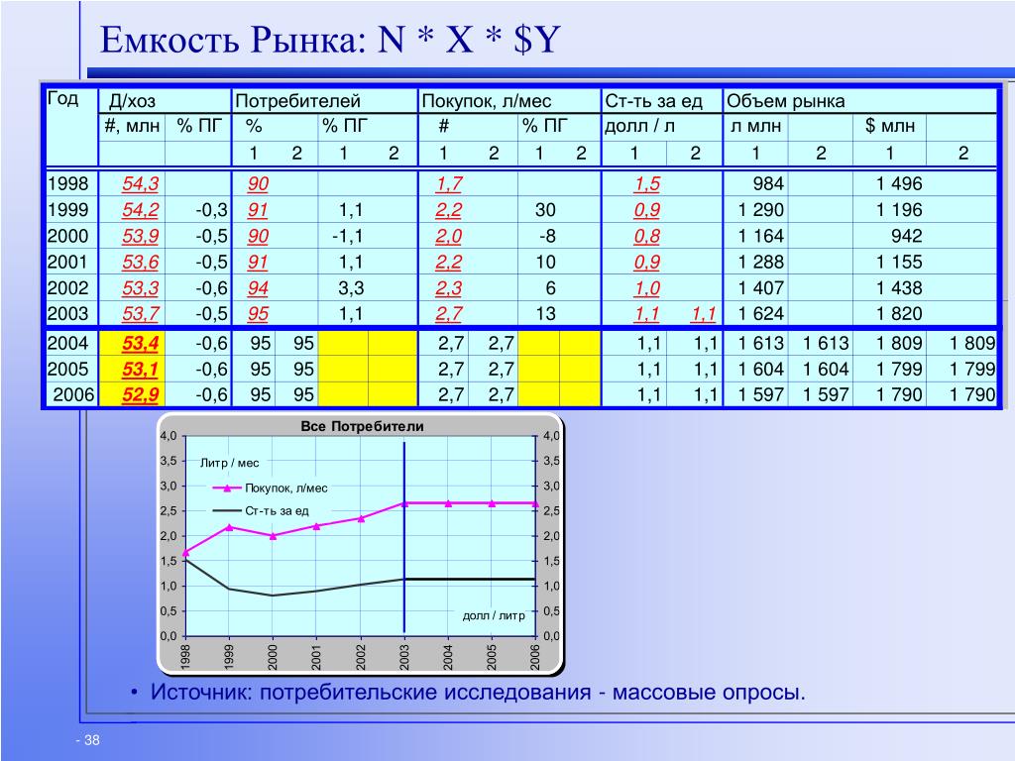The width and height of the screenshot is (1015, 761).
Task: Click the slide number "- 38"
Action: point(88,740)
